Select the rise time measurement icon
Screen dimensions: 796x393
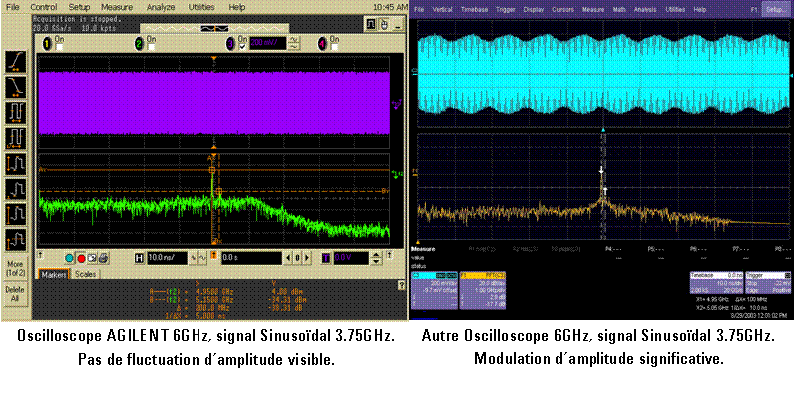pyautogui.click(x=15, y=62)
